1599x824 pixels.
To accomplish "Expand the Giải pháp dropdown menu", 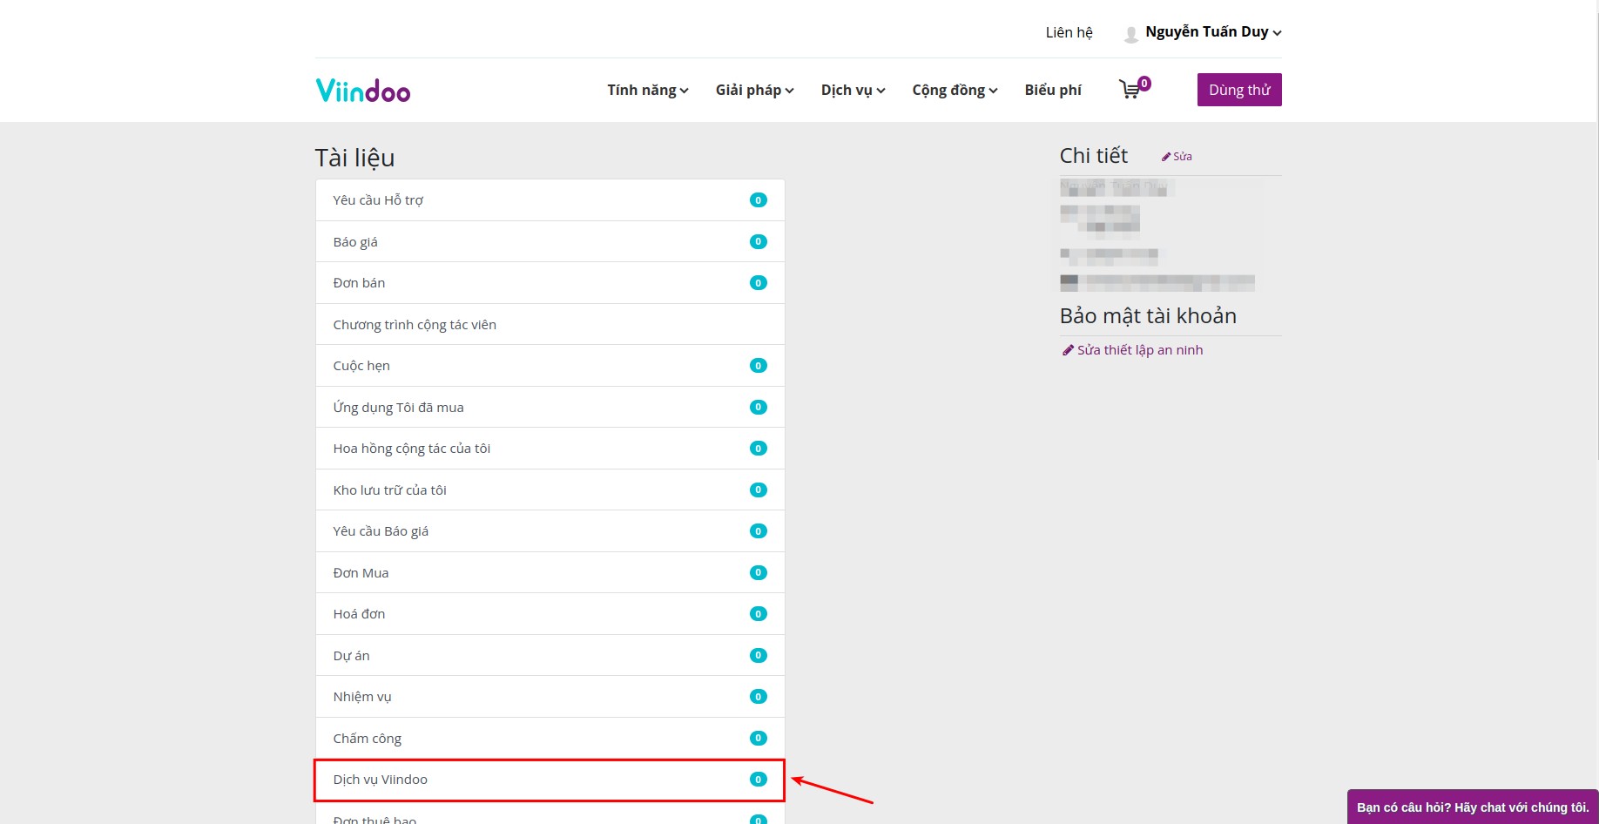I will 754,90.
